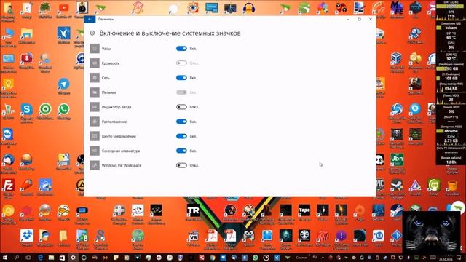Click the keyboard icon tile beside Сенсорная клавиатура
Viewport: 466px width, 262px height.
click(95, 151)
